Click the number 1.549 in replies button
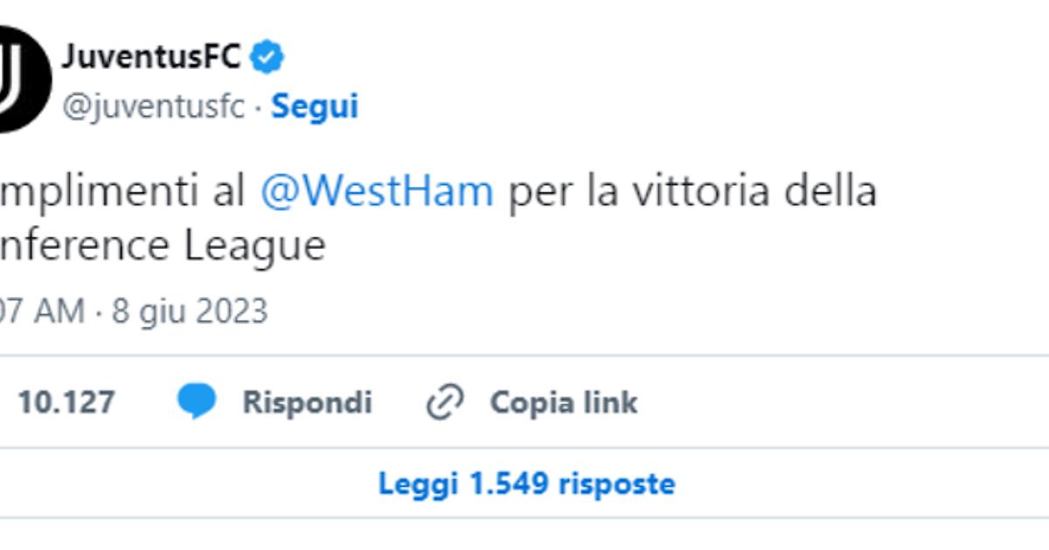The height and width of the screenshot is (550, 1049). tap(508, 483)
